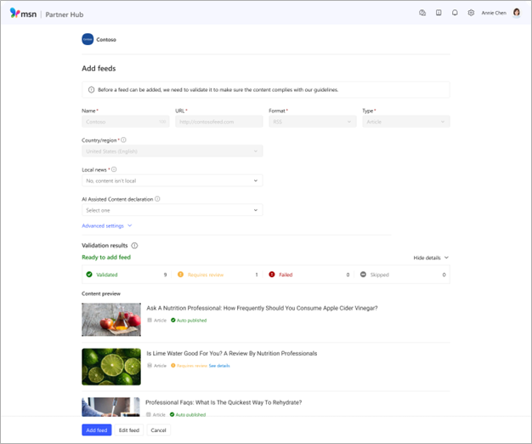Click the apple cider vinegar article thumbnail
The width and height of the screenshot is (532, 444).
(x=111, y=319)
